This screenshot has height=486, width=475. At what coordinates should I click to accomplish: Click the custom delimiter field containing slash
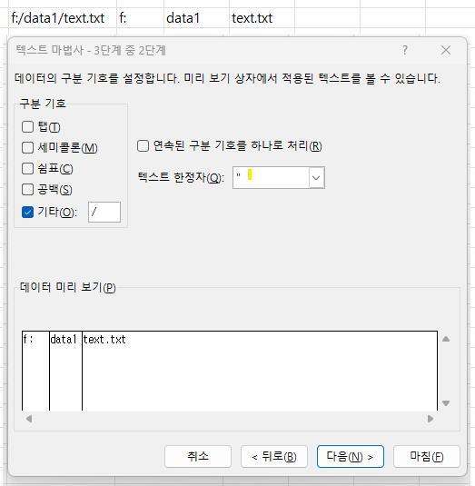(104, 213)
